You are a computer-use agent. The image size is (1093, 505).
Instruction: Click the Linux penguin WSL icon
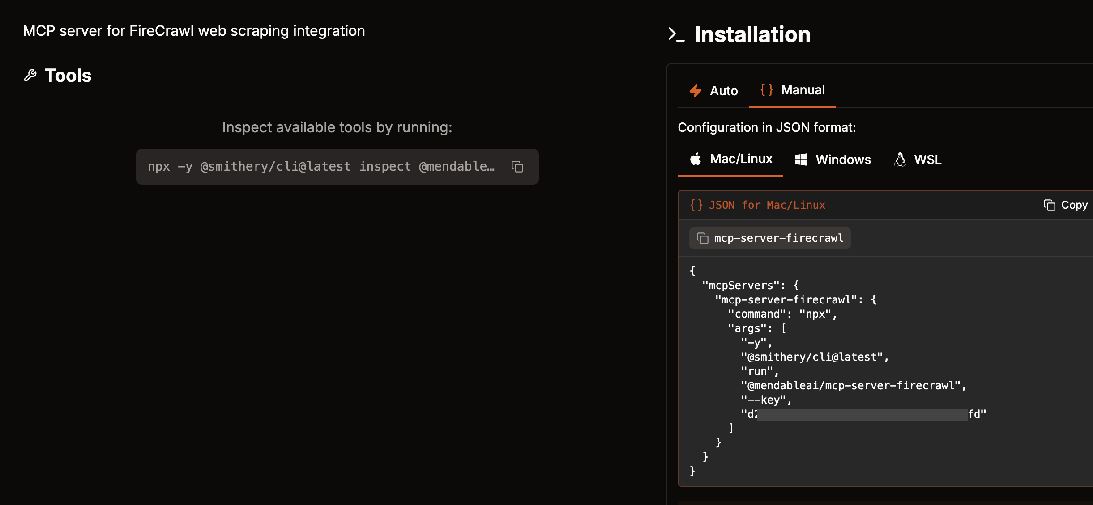(900, 160)
